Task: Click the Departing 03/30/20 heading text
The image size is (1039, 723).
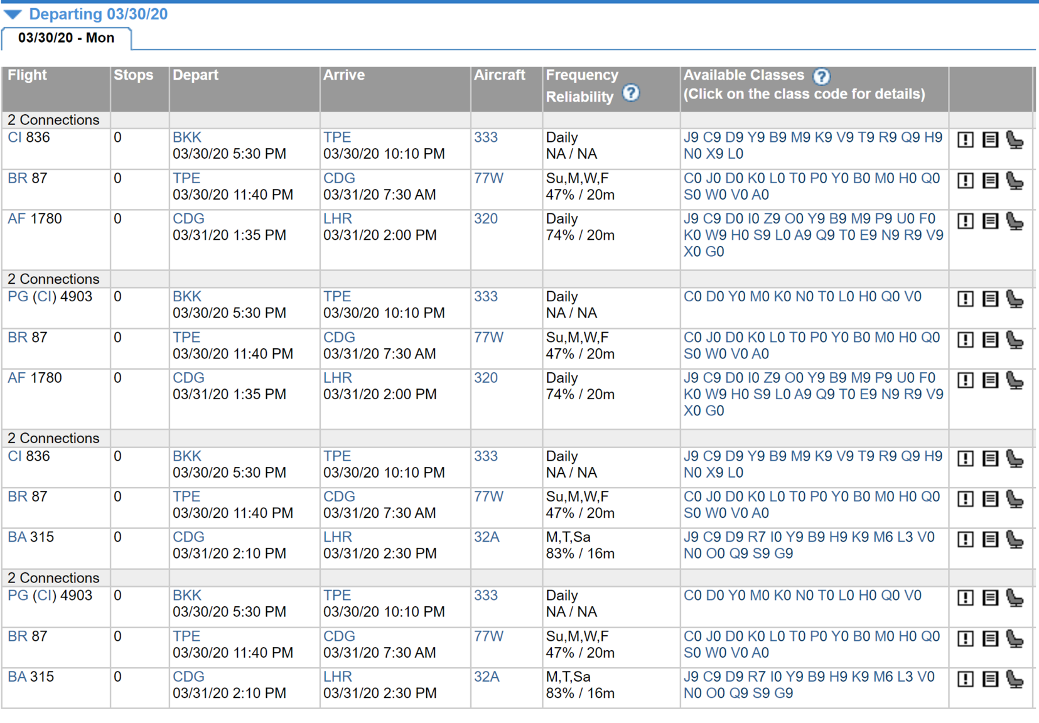Action: click(98, 14)
